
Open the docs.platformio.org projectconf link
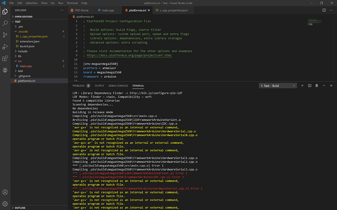point(129,55)
